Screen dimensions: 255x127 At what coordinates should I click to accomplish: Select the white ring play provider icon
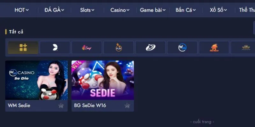tap(150, 47)
